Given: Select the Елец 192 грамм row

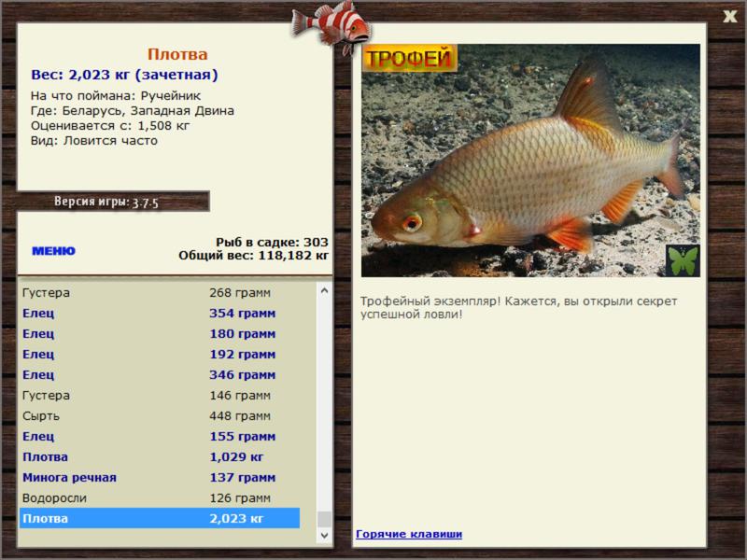Looking at the screenshot, I should tap(160, 354).
